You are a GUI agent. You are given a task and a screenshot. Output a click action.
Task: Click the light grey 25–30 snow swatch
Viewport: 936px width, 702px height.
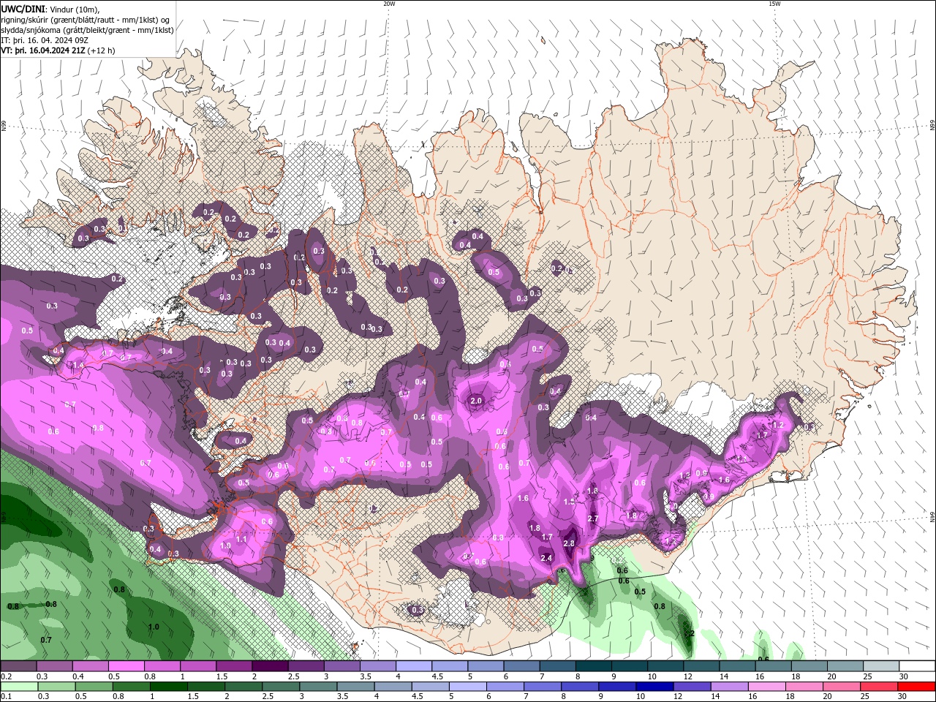tap(880, 666)
